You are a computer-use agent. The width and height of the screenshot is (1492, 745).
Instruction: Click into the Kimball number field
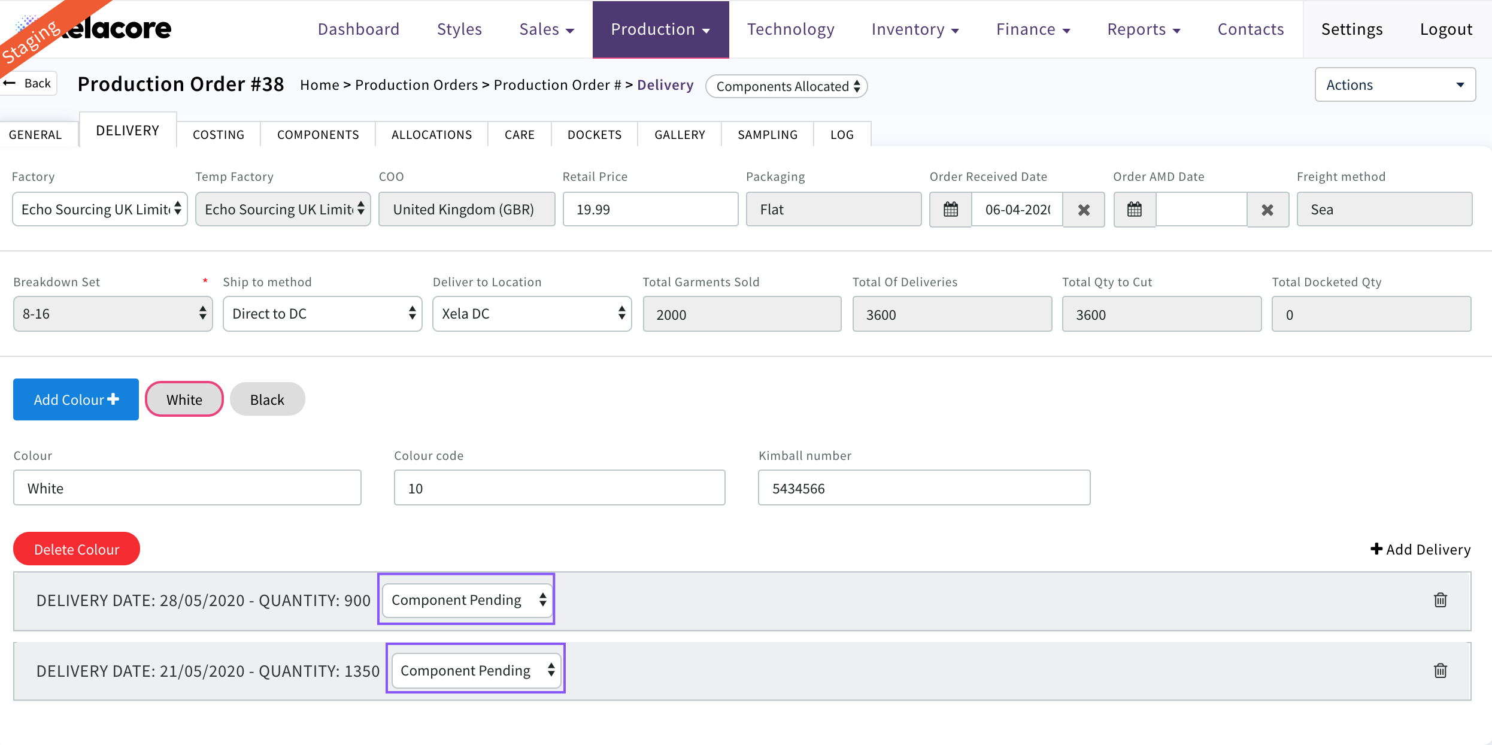(924, 488)
